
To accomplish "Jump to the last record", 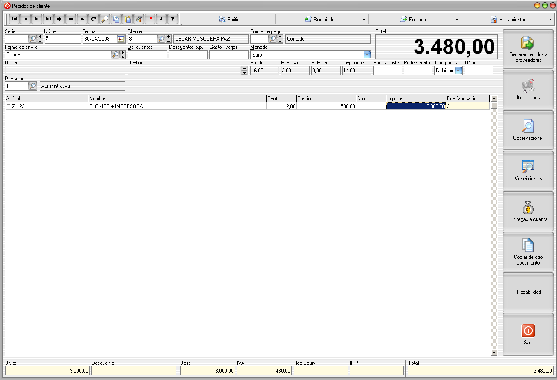I will coord(48,19).
